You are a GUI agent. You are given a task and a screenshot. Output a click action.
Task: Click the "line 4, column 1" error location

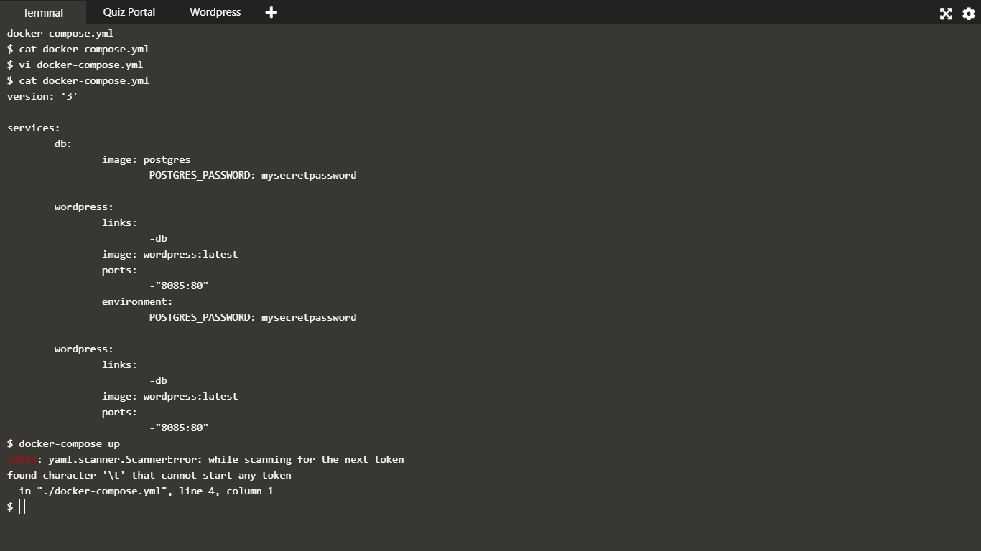226,491
